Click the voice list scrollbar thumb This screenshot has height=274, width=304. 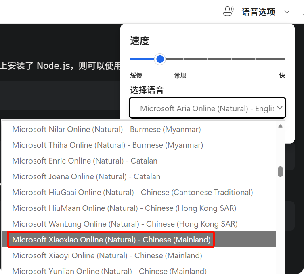click(x=280, y=172)
